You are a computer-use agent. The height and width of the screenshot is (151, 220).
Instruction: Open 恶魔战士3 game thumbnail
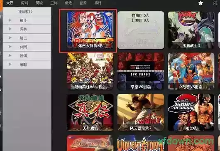pyautogui.click(x=191, y=30)
